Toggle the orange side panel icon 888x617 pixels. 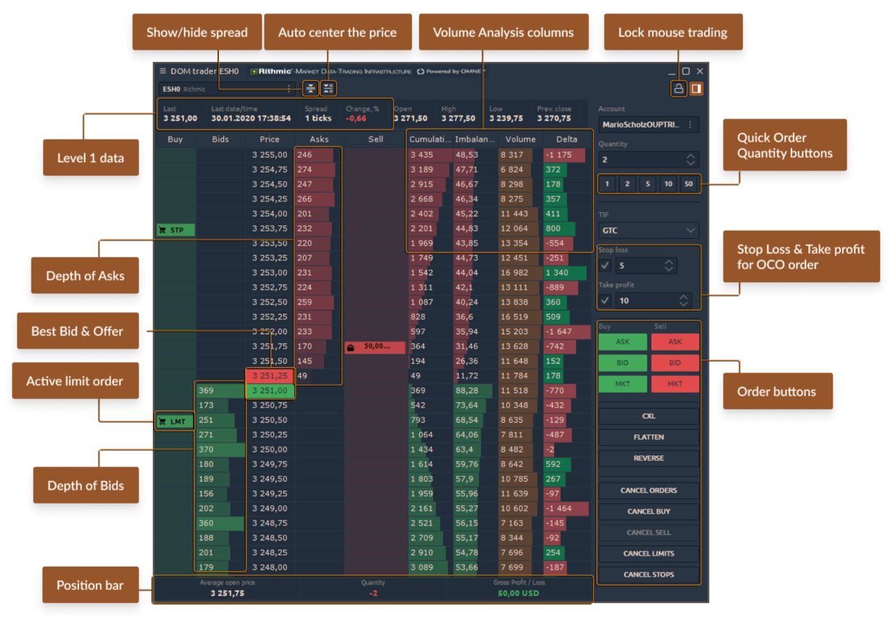[695, 88]
